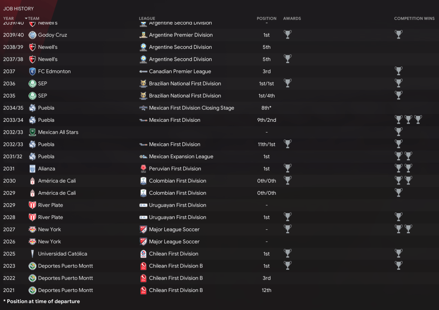Click the FC Edmonton club badge icon

click(x=32, y=72)
